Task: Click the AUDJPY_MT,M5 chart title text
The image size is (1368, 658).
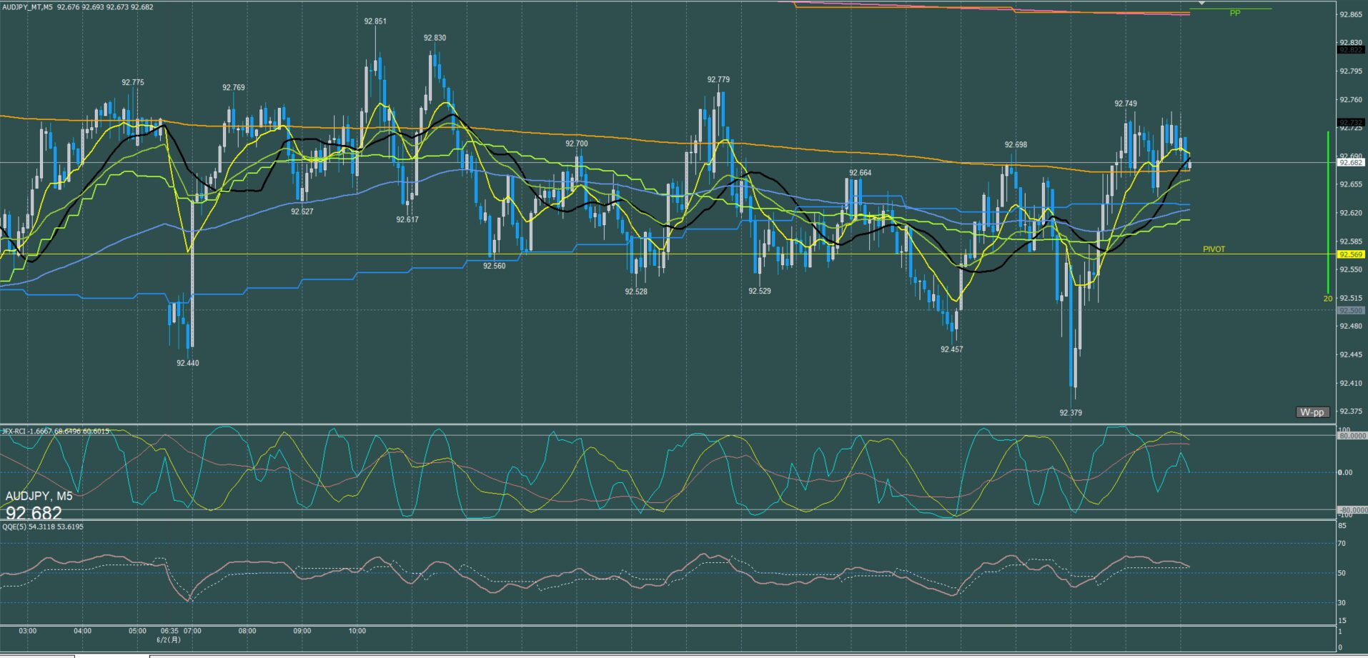Action: [x=27, y=7]
